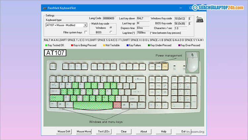
Task: Click the green-hatched Left Shift key
Action: tap(56, 98)
